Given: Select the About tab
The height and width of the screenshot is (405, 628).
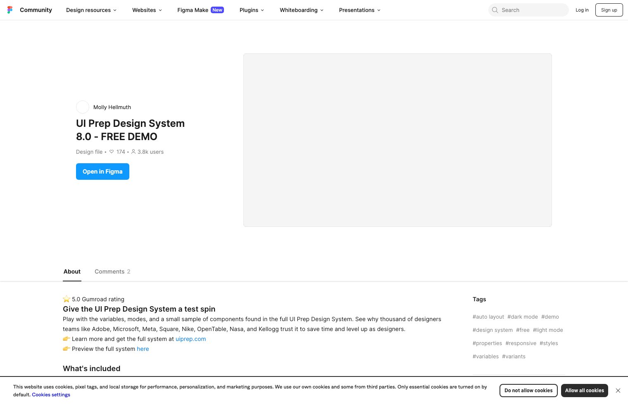Looking at the screenshot, I should [72, 272].
